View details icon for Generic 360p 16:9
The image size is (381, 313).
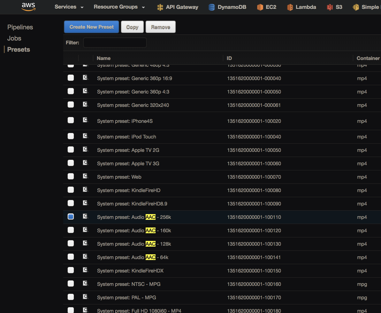(x=85, y=78)
